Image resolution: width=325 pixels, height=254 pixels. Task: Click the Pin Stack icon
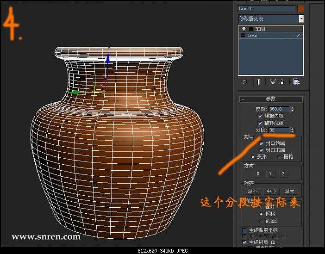[x=245, y=82]
